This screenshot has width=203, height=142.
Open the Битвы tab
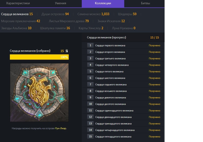coord(146,3)
